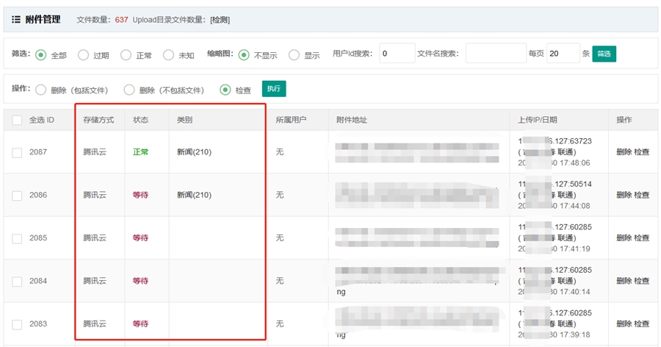661x347 pixels.
Task: Check the row checkbox for ID 2085
Action: click(18, 238)
